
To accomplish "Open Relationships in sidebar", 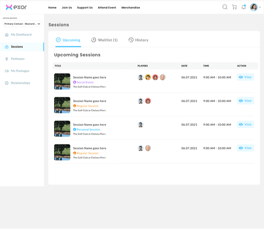I will point(20,83).
